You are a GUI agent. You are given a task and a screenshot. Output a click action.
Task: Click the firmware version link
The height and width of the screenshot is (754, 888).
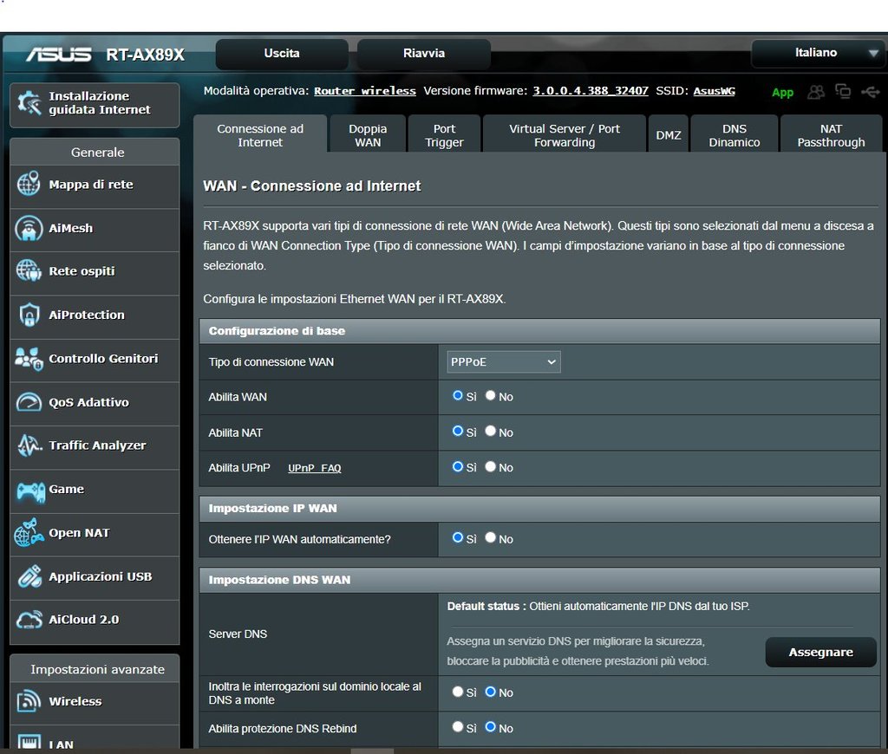coord(590,91)
